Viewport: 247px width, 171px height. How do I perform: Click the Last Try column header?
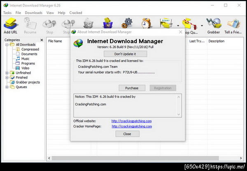(x=197, y=41)
